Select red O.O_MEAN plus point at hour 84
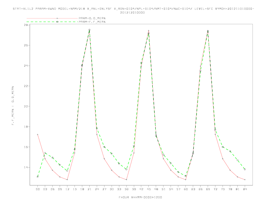This screenshot has width=267, height=206. point(245,180)
